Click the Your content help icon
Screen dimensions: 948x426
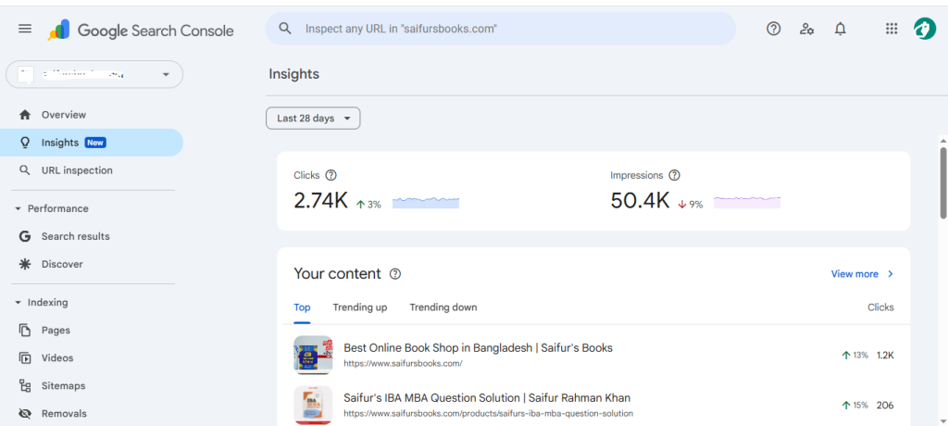coord(395,274)
